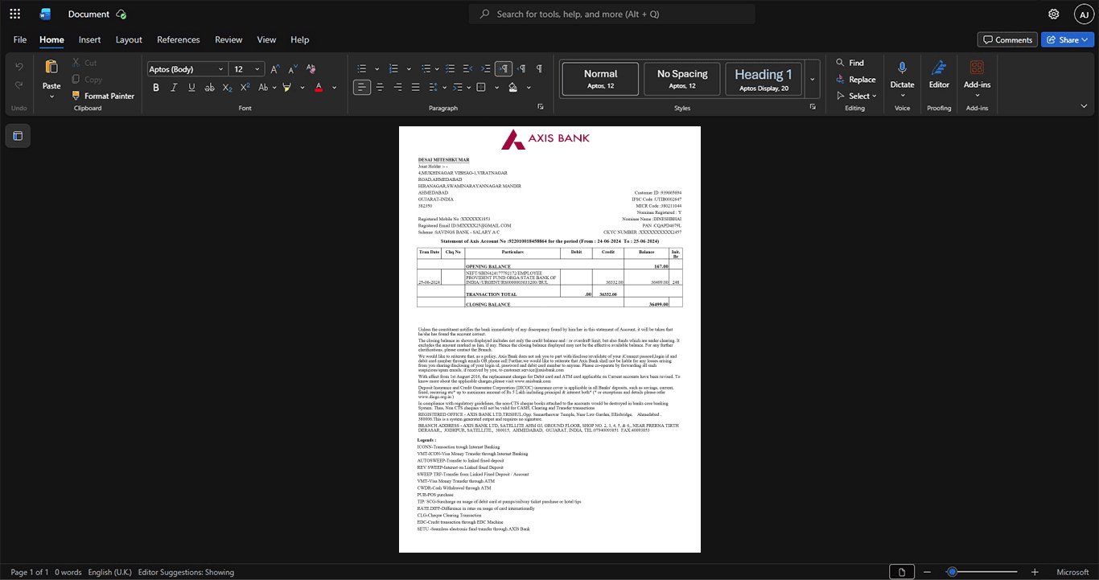Click the Undo arrow icon
The height and width of the screenshot is (580, 1099).
(x=19, y=66)
